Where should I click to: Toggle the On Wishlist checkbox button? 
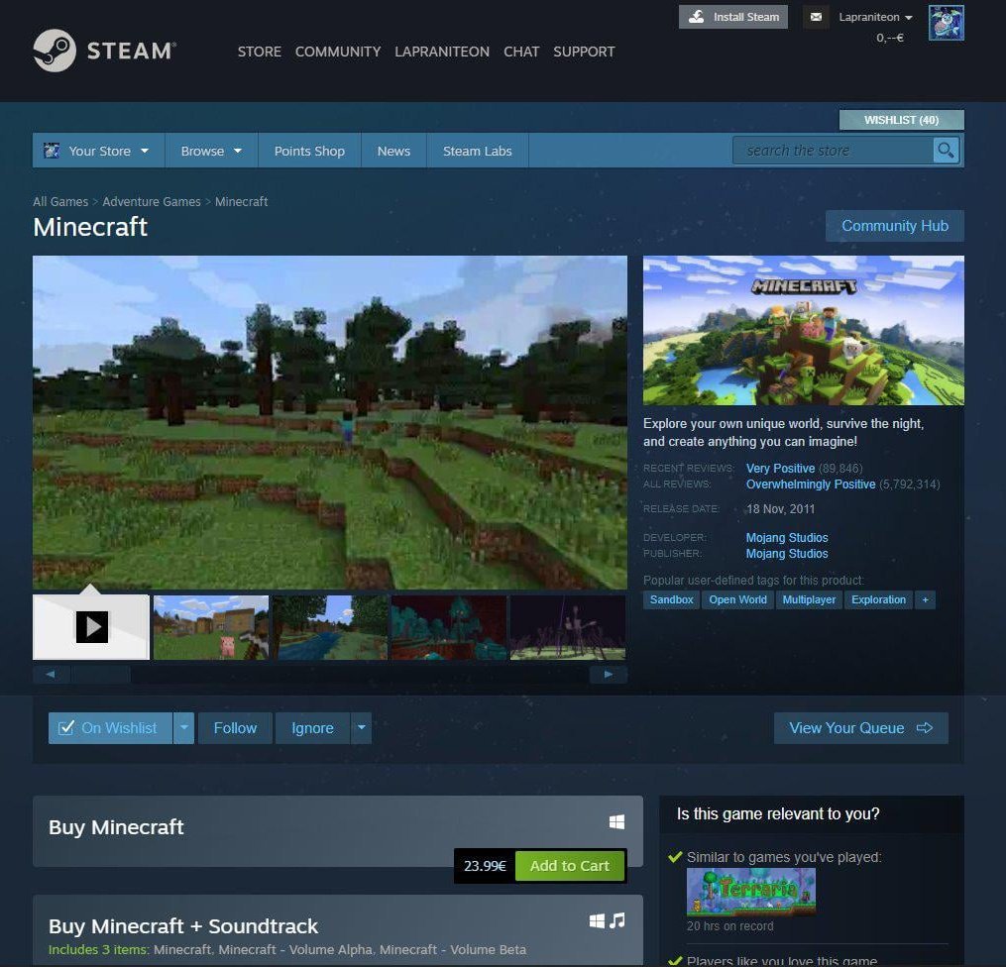pyautogui.click(x=110, y=728)
